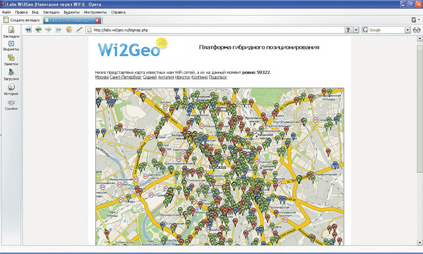Click the reload page icon
The height and width of the screenshot is (254, 423).
pos(69,30)
